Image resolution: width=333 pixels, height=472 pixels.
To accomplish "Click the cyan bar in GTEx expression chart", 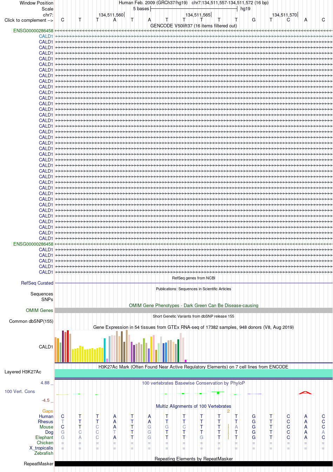I will 105,350.
